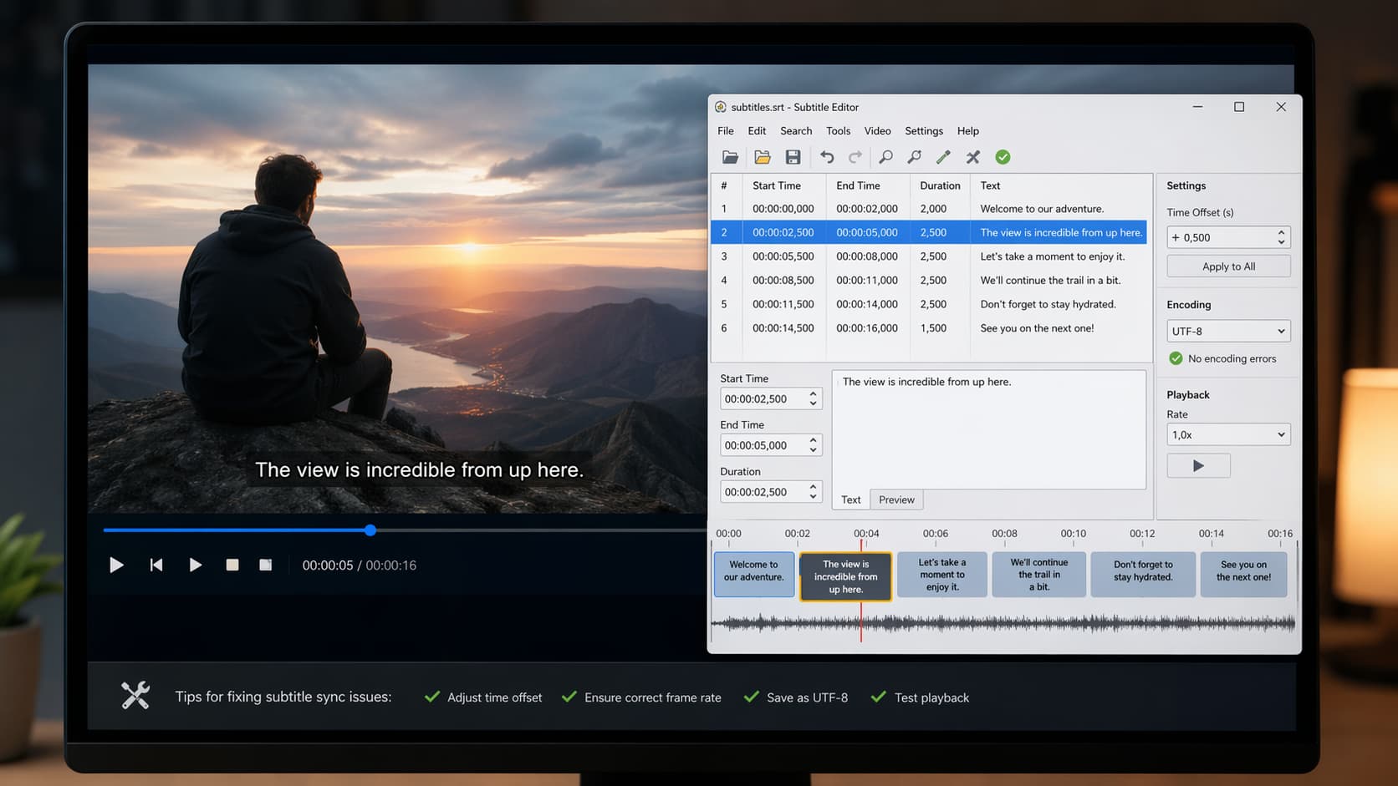Open the crossed tools icon in toolbar
1398x786 pixels.
(972, 157)
